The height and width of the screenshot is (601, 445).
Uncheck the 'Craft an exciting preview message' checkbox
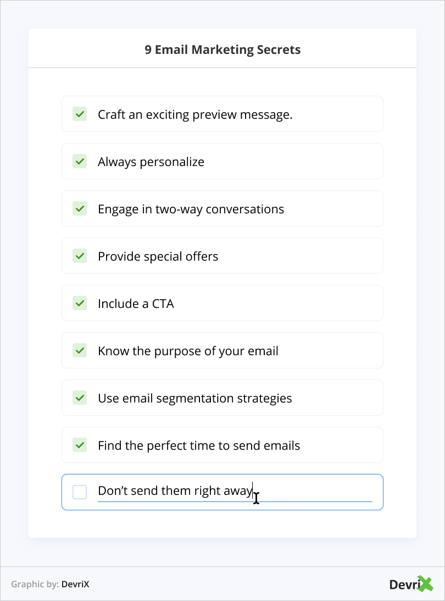point(80,114)
